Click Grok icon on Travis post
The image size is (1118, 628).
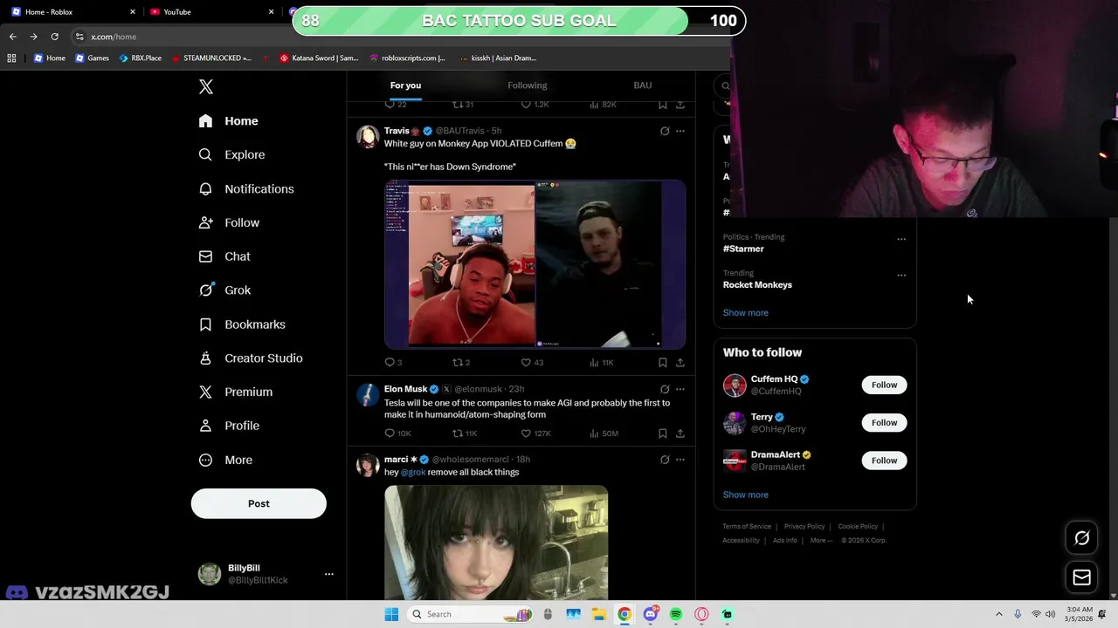click(665, 131)
